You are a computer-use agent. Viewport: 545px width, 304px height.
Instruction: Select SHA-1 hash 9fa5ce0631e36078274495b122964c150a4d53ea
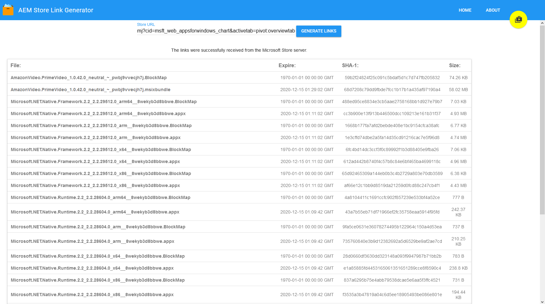pyautogui.click(x=392, y=227)
